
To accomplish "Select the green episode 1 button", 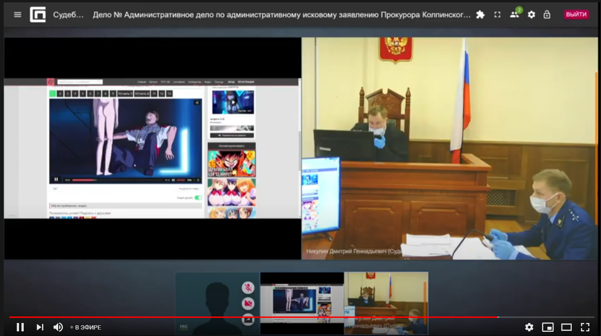I will tap(53, 93).
